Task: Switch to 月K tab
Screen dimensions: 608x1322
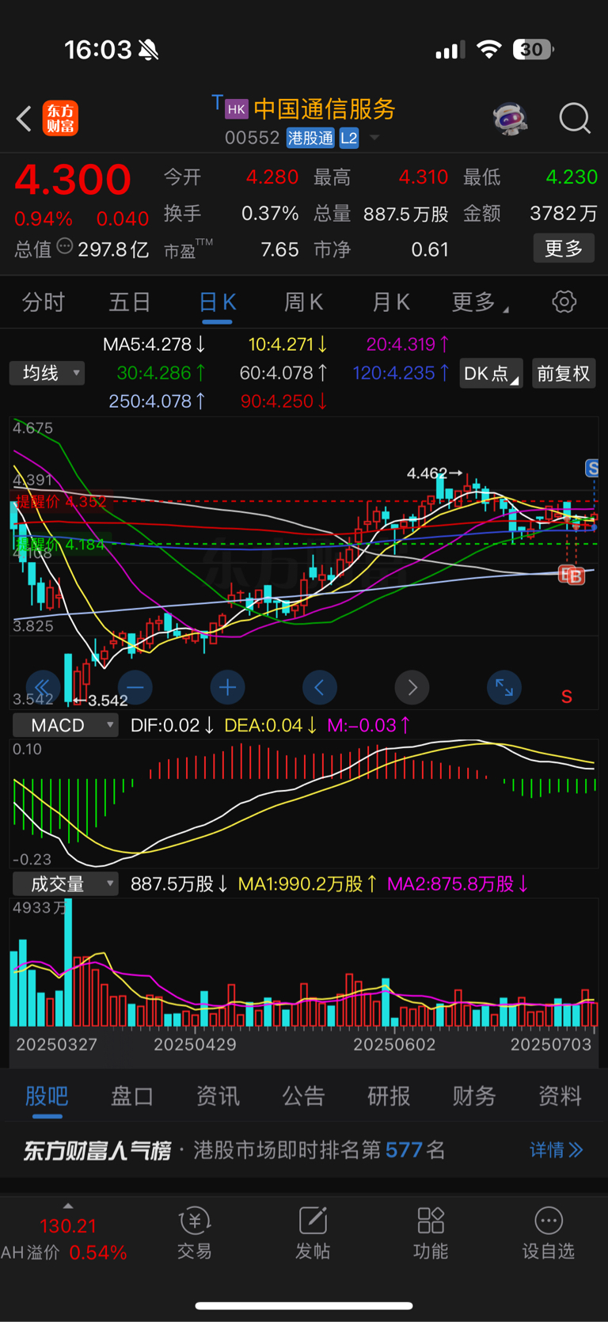Action: (x=391, y=302)
